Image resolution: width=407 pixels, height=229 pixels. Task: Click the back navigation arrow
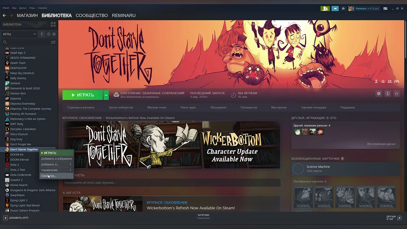(x=4, y=15)
